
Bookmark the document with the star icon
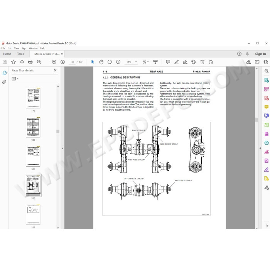coord(13,62)
